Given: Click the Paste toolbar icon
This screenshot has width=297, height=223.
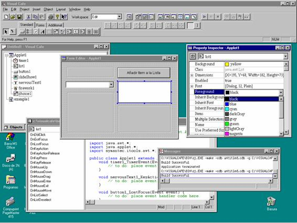Looking at the screenshot, I should tap(42, 17).
